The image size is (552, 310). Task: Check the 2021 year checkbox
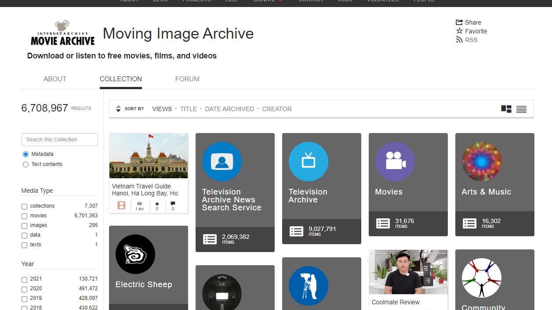24,280
